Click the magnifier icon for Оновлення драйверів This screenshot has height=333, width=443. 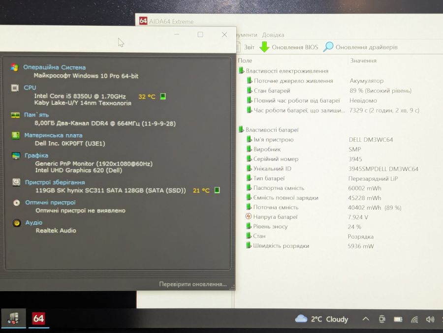coord(328,47)
